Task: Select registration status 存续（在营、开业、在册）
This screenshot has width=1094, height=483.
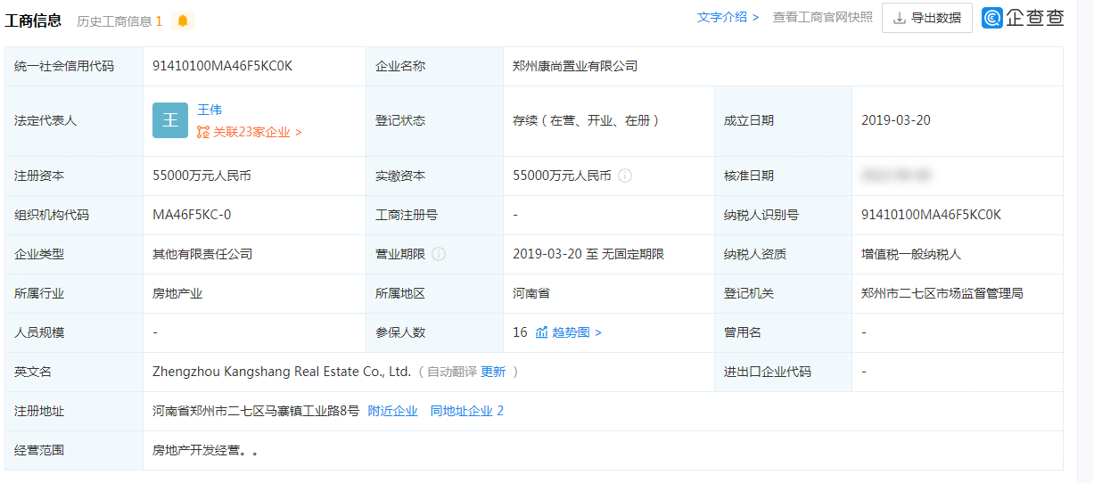Action: 588,120
